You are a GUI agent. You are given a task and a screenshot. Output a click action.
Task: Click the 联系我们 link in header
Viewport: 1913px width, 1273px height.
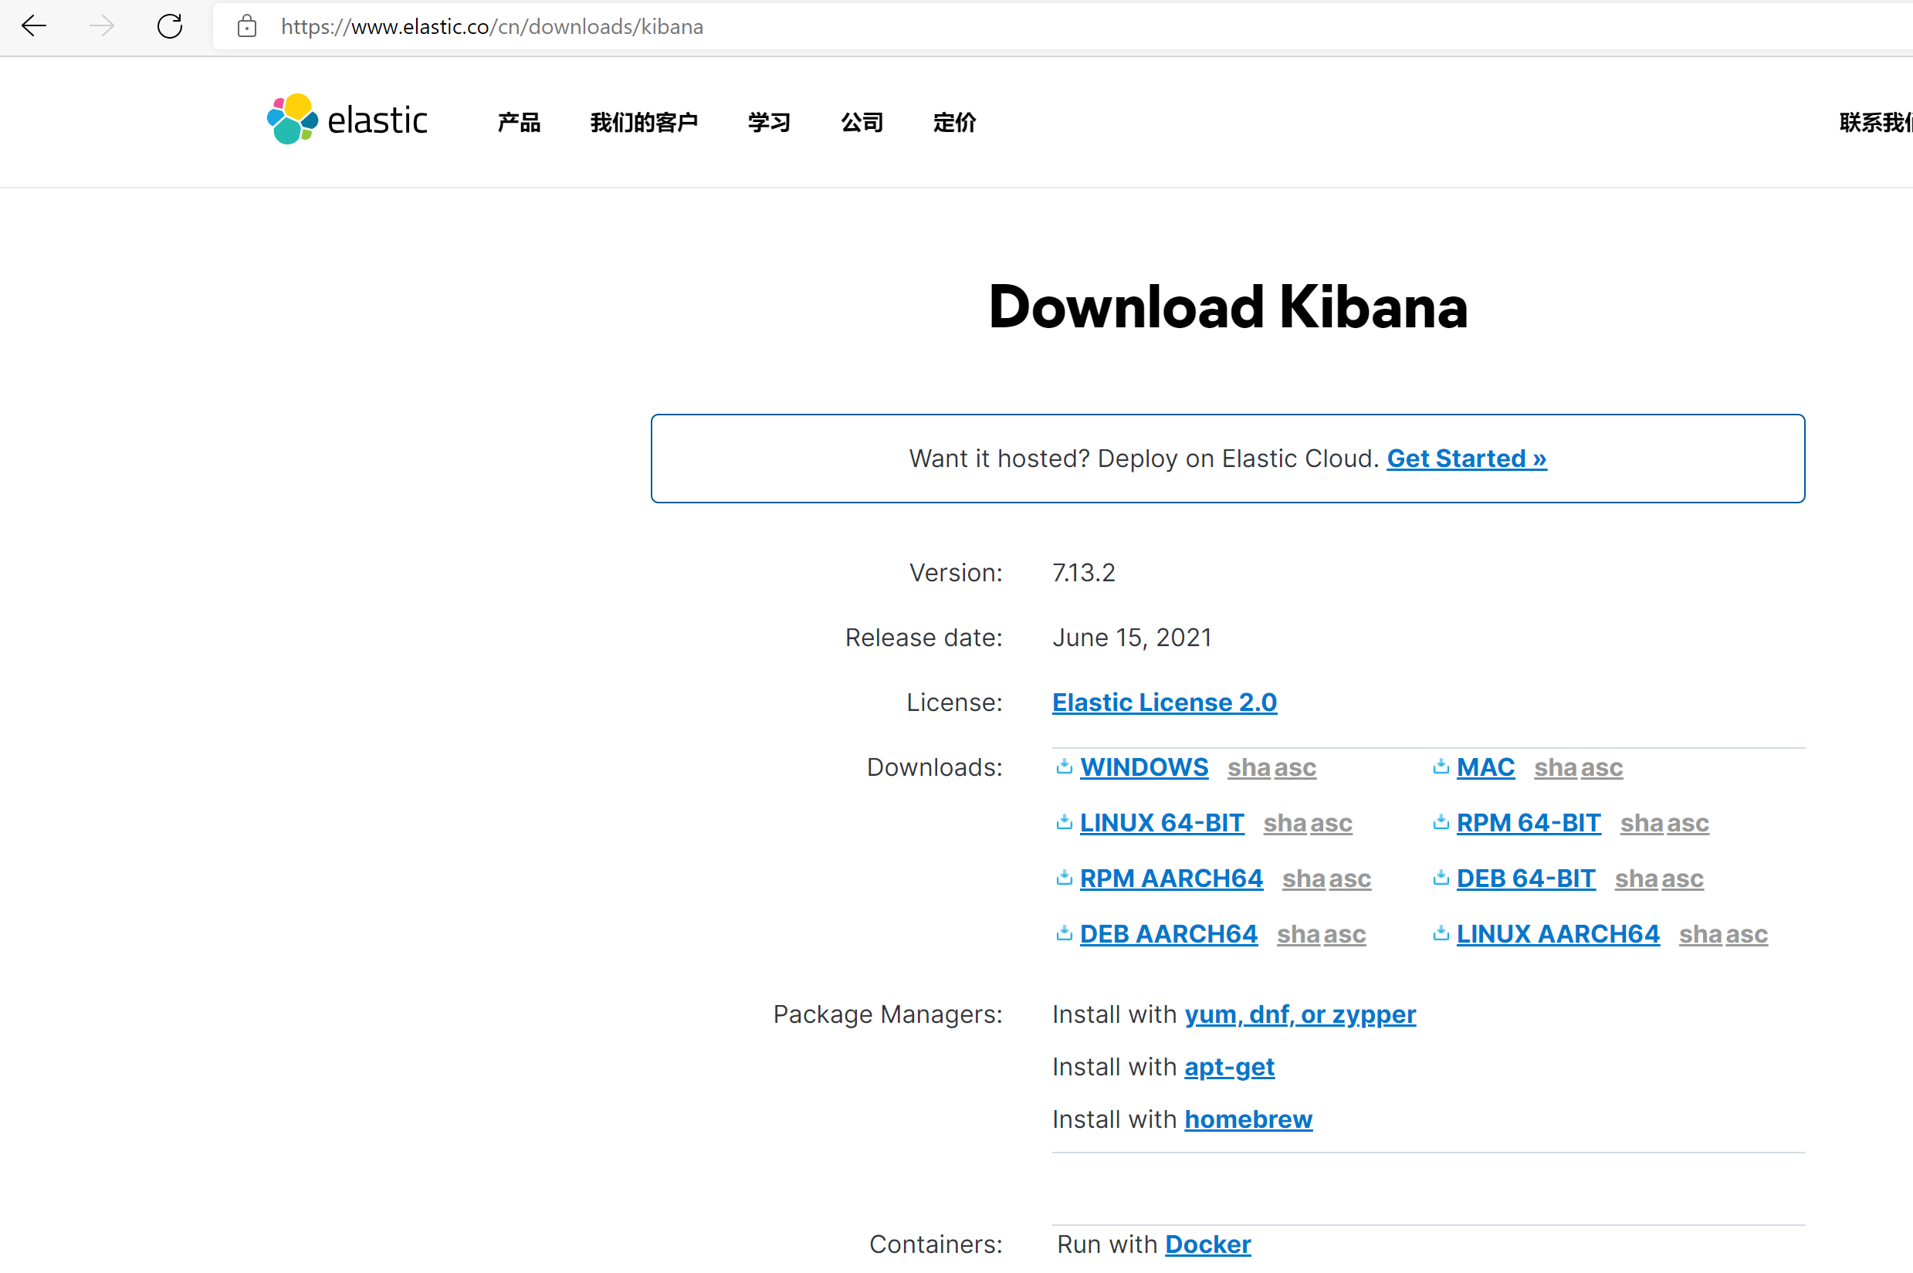pos(1876,123)
